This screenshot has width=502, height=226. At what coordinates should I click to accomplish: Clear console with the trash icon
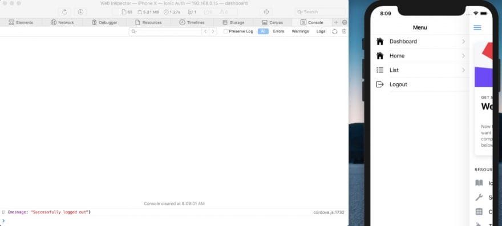tap(344, 31)
